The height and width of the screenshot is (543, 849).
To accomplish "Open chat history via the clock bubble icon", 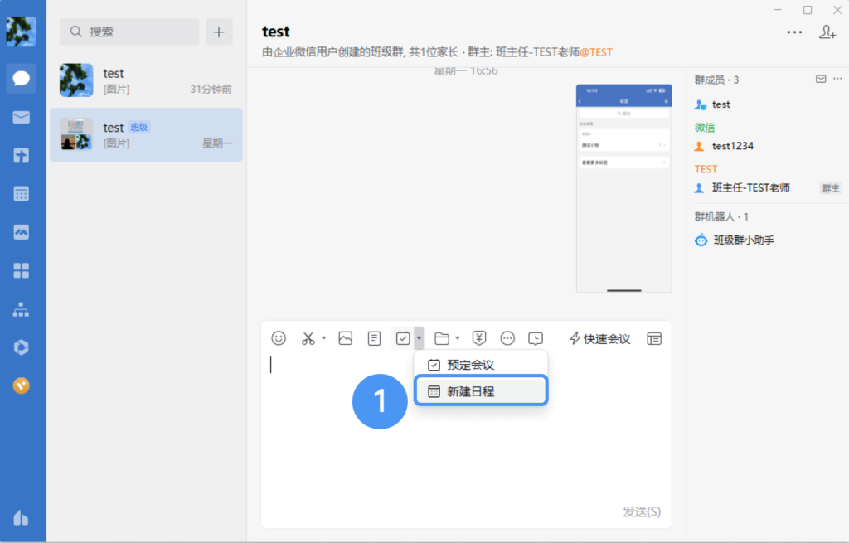I will (x=536, y=338).
